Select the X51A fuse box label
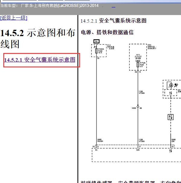This screenshot has height=183, width=181. tap(111, 47)
